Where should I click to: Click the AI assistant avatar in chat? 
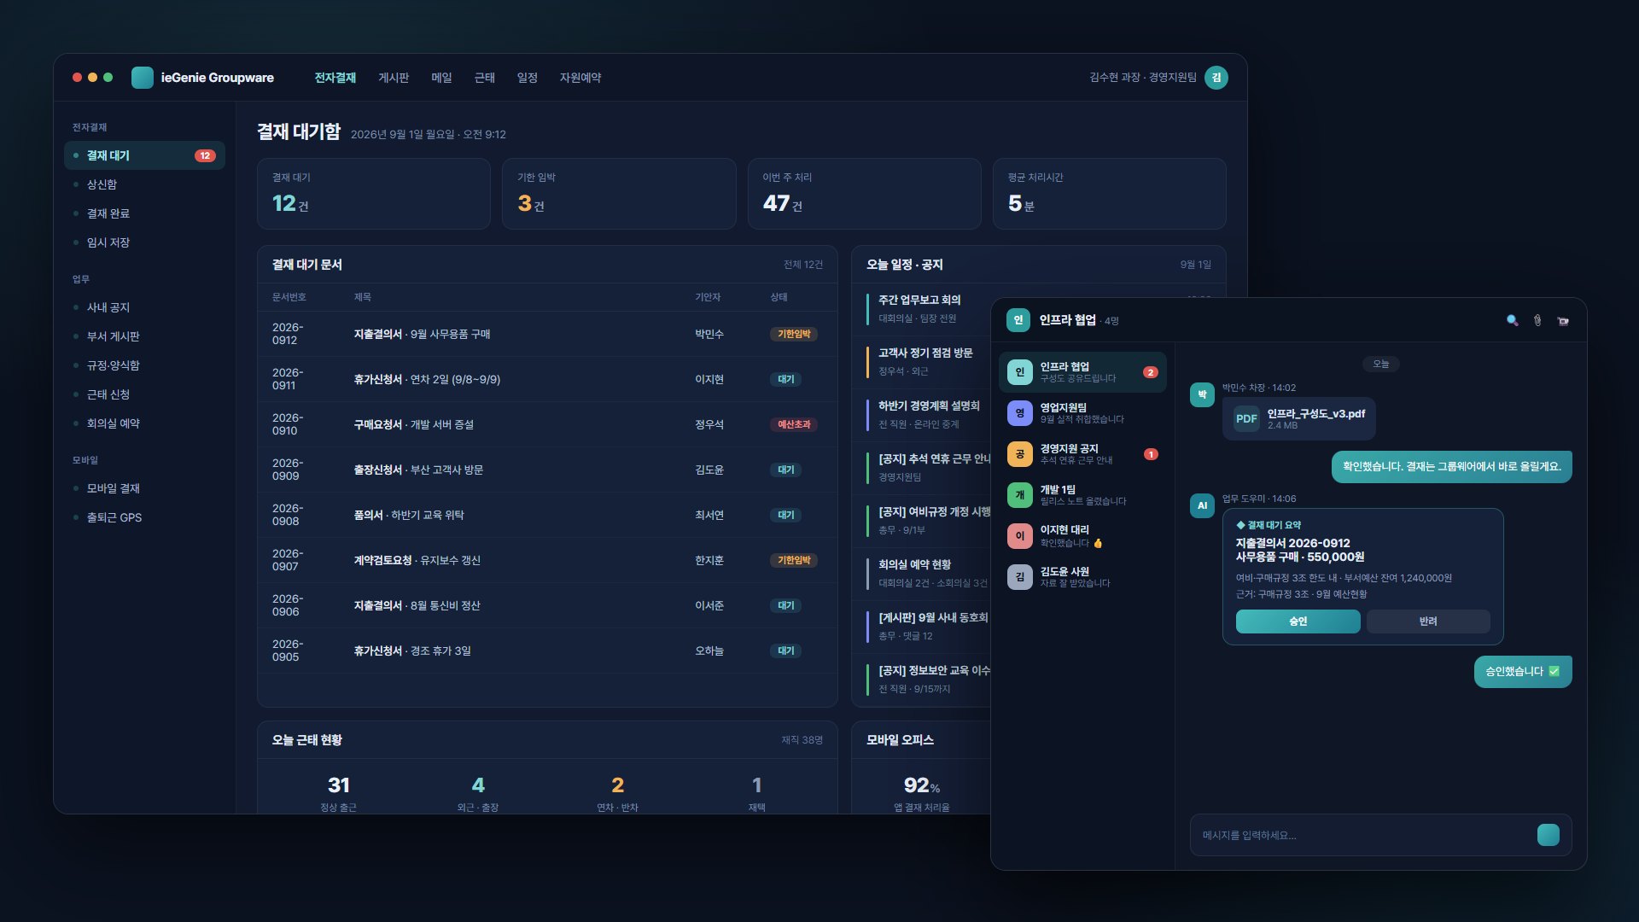click(x=1202, y=505)
